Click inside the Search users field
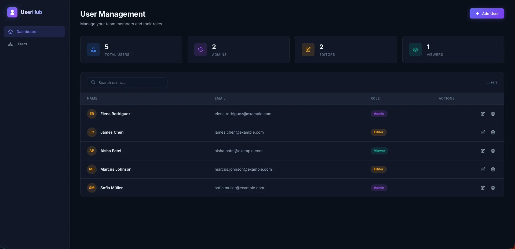Viewport: 515px width, 249px height. (127, 82)
